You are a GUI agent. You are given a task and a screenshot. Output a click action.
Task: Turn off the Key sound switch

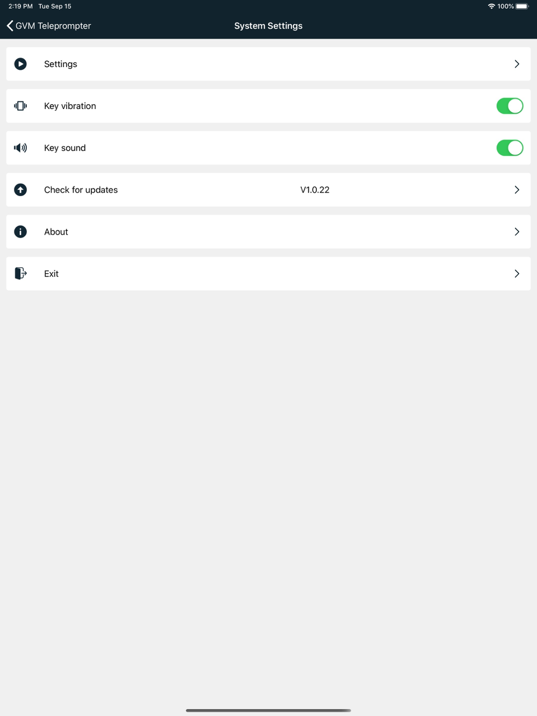click(x=509, y=148)
